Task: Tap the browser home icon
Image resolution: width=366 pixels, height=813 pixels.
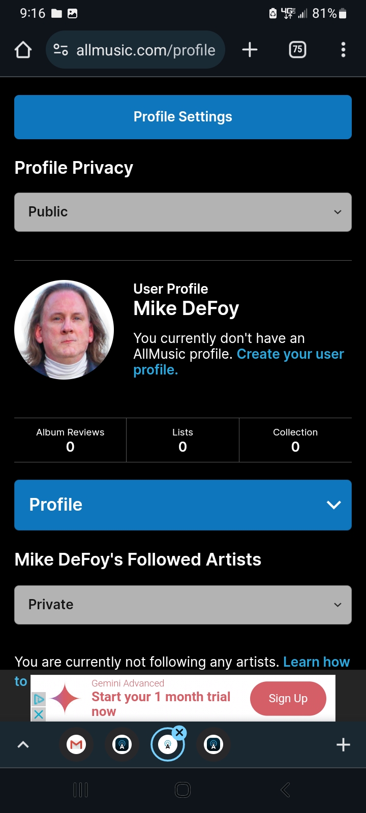Action: click(23, 50)
